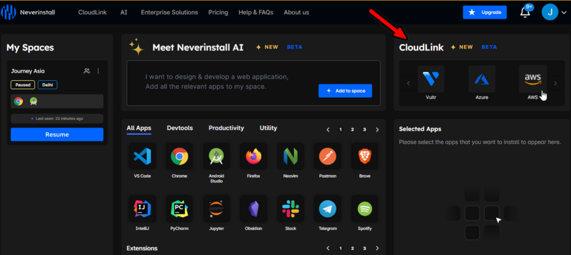Open Vultr in CloudLink panel
Screen dimensions: 571x255
click(431, 79)
